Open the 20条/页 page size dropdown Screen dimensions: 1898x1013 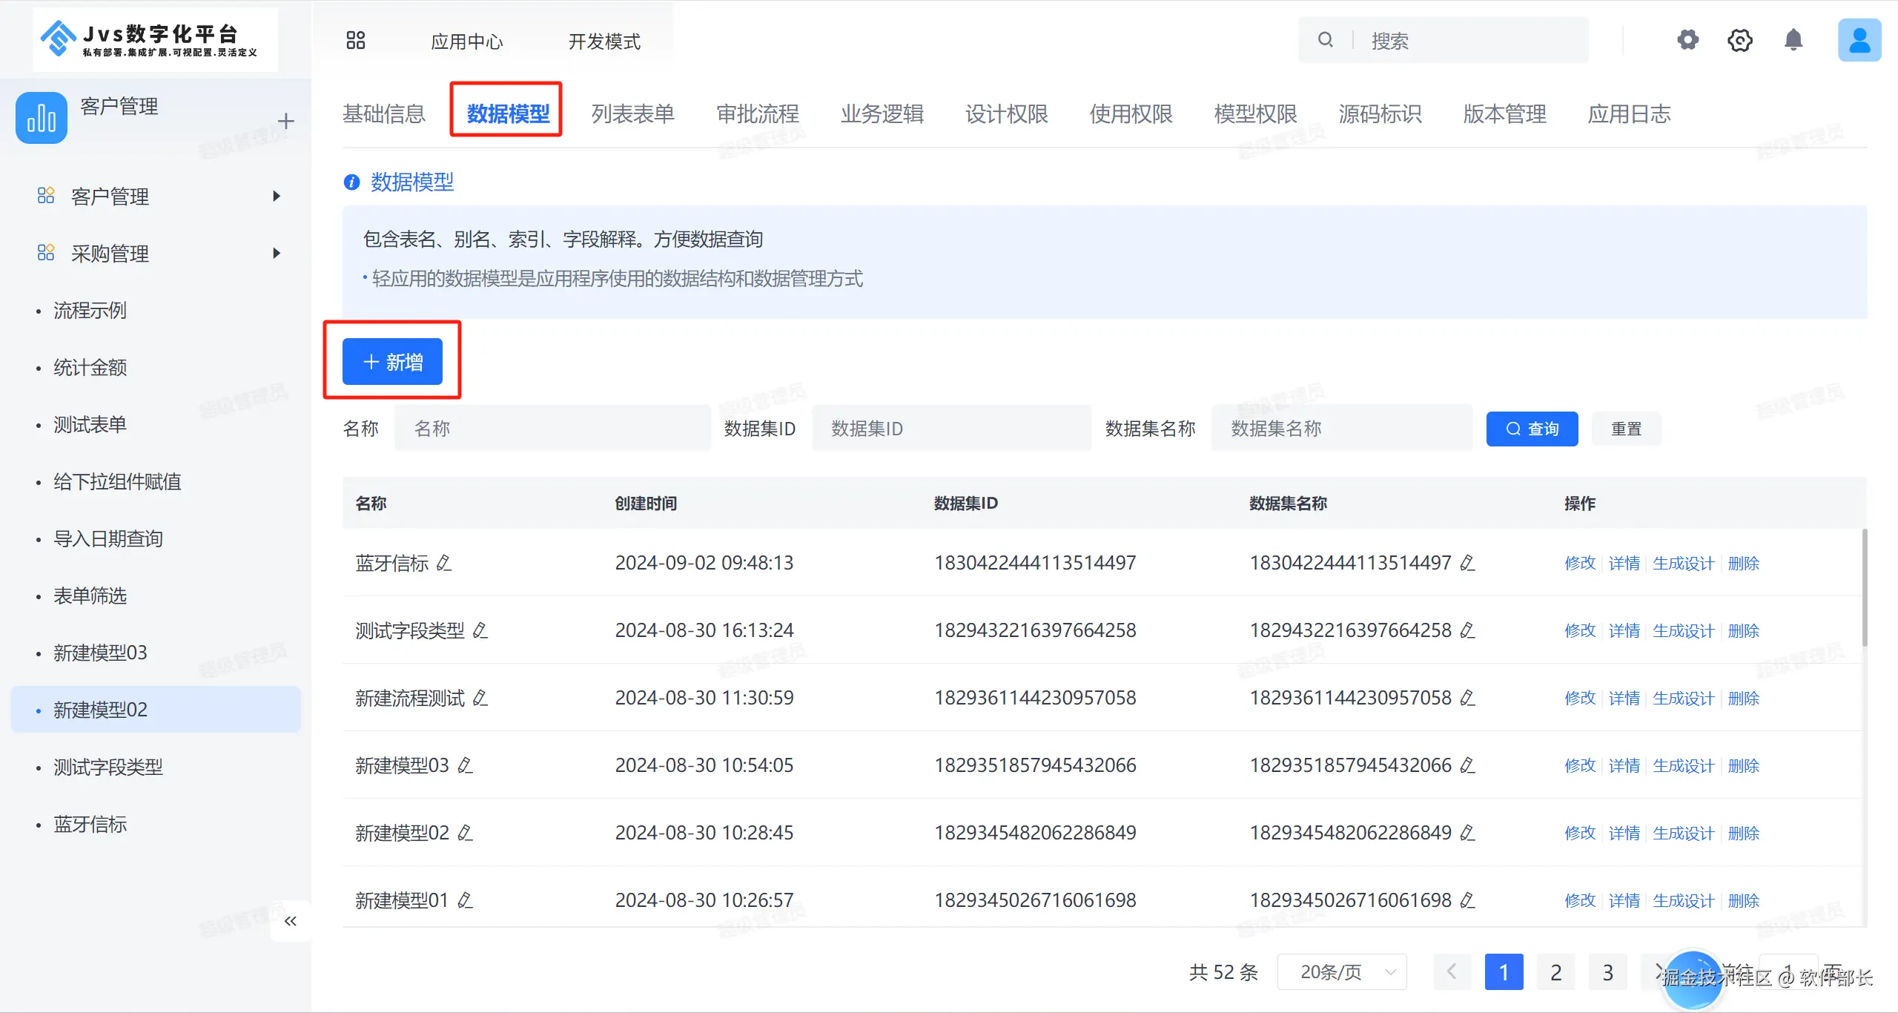(x=1342, y=971)
